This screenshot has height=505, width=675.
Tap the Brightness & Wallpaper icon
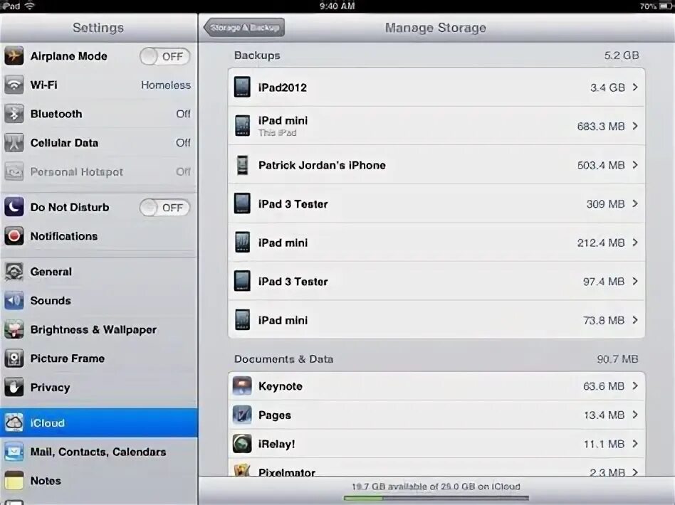(x=14, y=329)
